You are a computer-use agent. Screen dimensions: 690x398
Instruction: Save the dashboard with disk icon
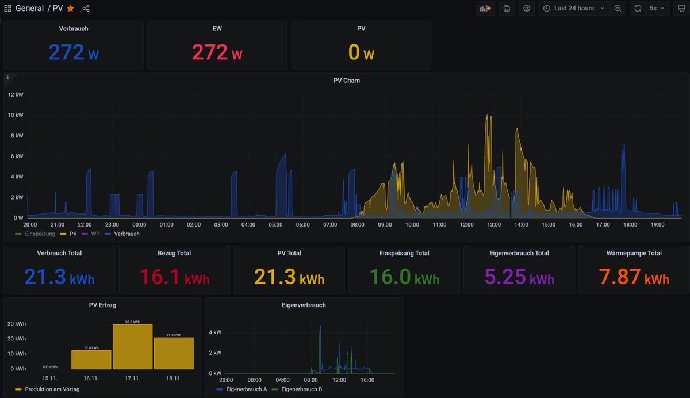point(507,9)
